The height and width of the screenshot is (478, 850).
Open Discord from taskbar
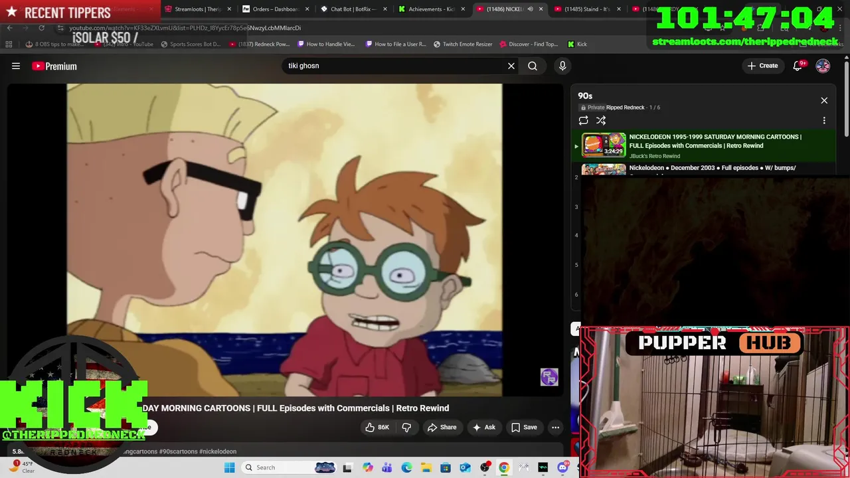(563, 467)
